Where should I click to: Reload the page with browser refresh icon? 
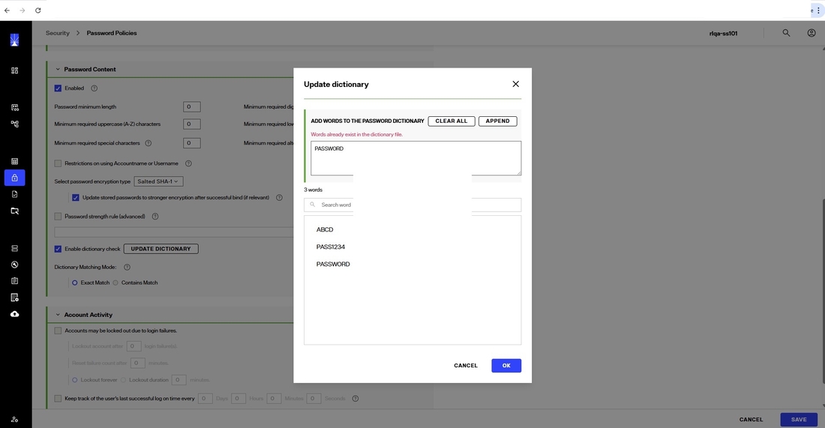tap(38, 10)
